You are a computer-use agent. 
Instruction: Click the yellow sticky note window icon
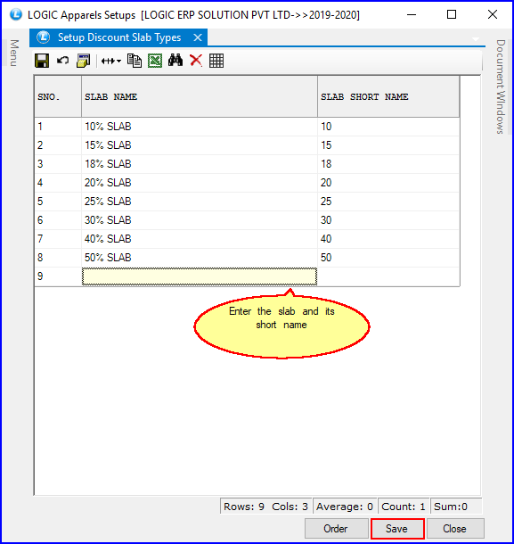tap(83, 61)
